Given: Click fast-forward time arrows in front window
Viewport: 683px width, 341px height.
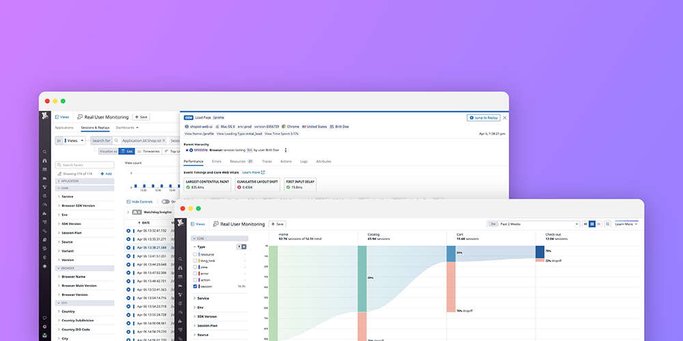Looking at the screenshot, I should [x=599, y=224].
